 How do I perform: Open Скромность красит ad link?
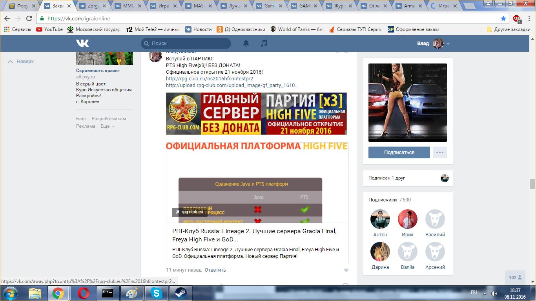pos(98,71)
